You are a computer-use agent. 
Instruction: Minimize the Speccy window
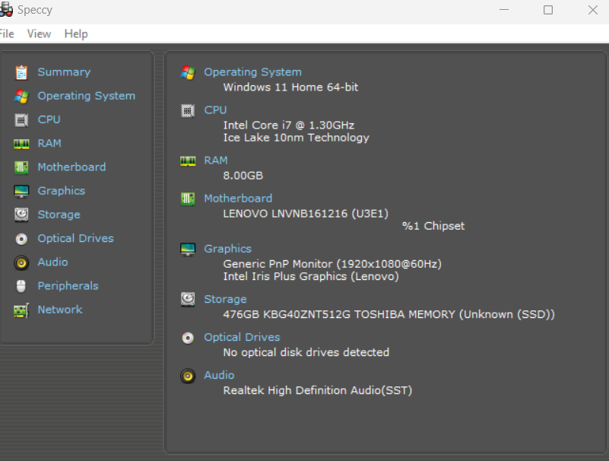(504, 10)
